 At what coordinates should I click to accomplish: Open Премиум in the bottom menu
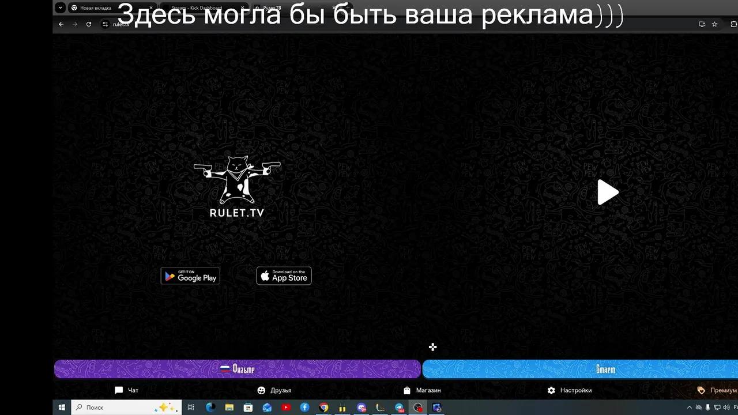point(717,390)
